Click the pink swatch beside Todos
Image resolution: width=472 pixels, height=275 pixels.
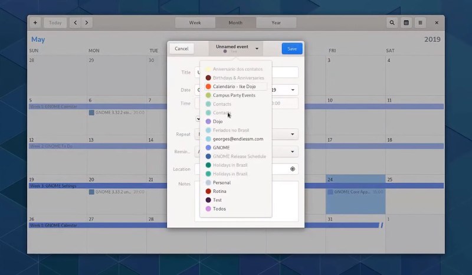[x=208, y=209]
